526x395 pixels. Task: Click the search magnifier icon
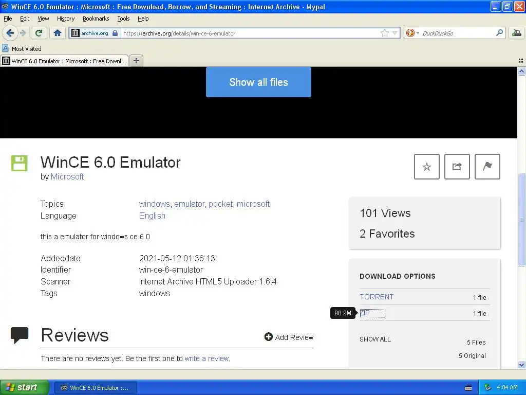(499, 32)
